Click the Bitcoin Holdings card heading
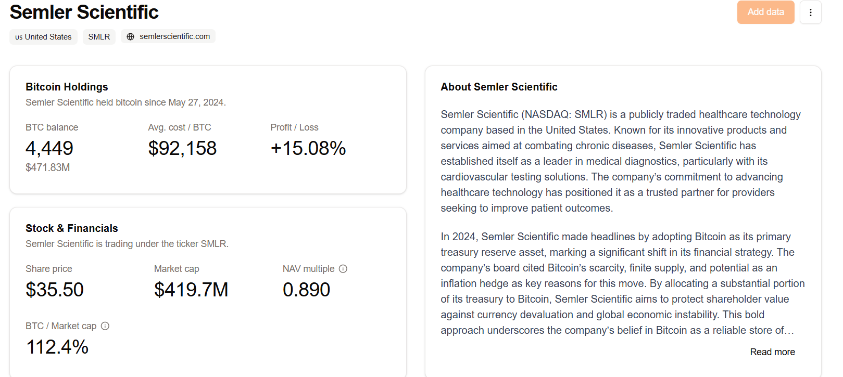Image resolution: width=843 pixels, height=377 pixels. pyautogui.click(x=67, y=87)
